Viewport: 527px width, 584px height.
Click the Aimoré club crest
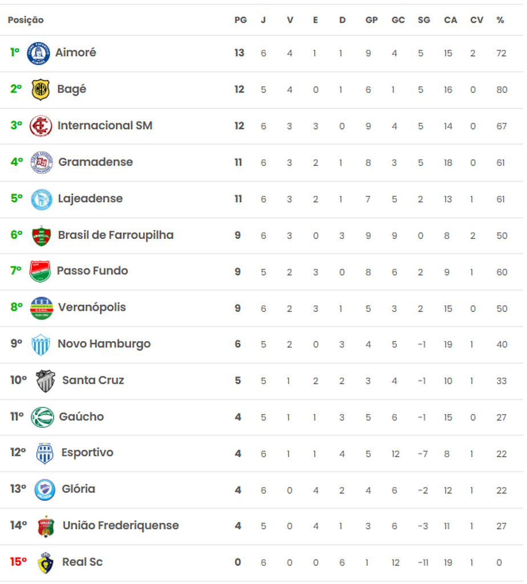coord(38,53)
